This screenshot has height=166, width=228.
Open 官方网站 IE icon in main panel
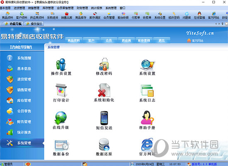pos(147,147)
